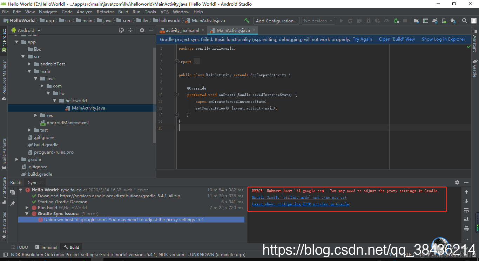The width and height of the screenshot is (479, 261).
Task: Open Build panel gear settings
Action: pyautogui.click(x=457, y=182)
